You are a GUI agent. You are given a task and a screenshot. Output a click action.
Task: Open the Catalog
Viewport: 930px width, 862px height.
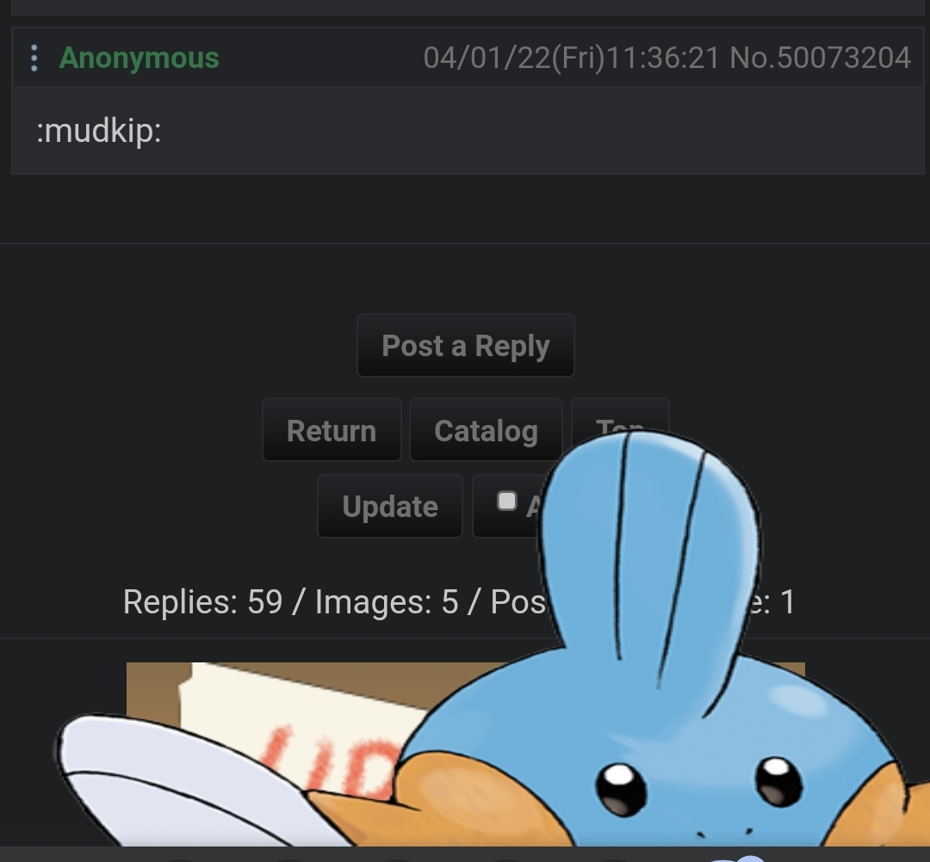click(486, 430)
